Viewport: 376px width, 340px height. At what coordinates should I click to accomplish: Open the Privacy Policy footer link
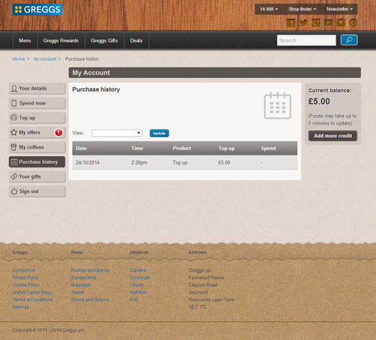26,278
